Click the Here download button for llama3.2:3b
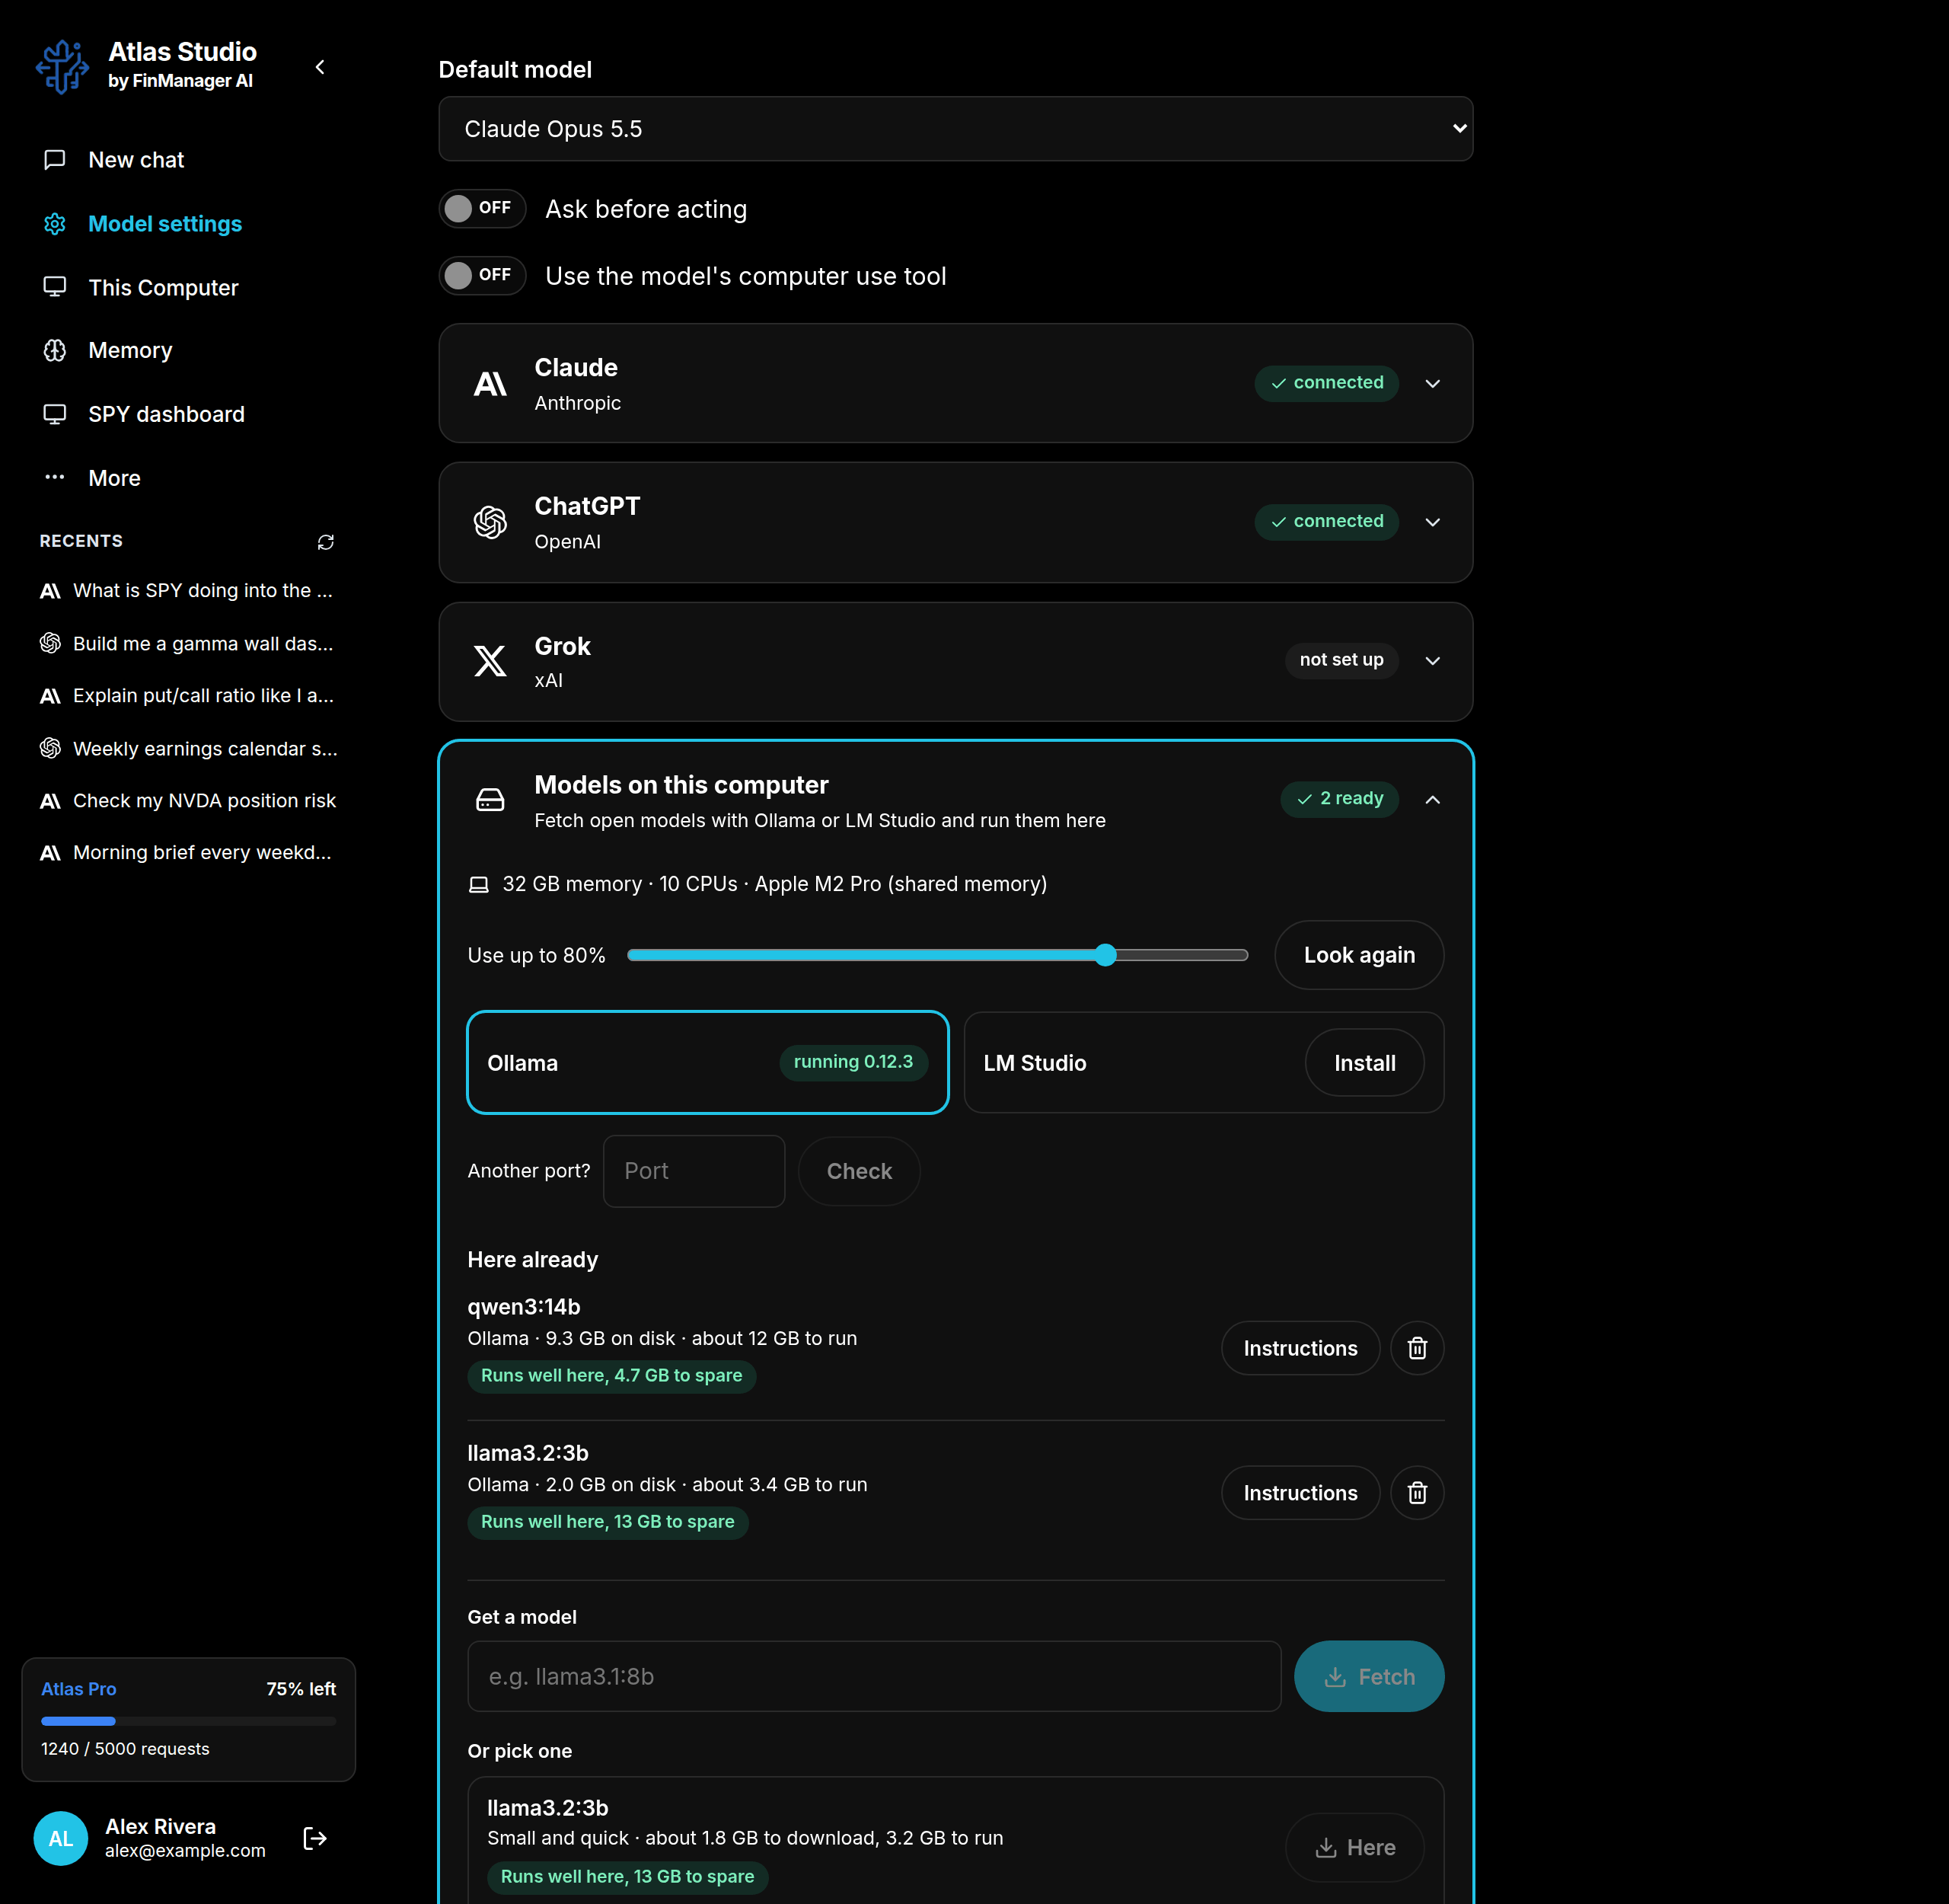The height and width of the screenshot is (1904, 1949). 1354,1848
